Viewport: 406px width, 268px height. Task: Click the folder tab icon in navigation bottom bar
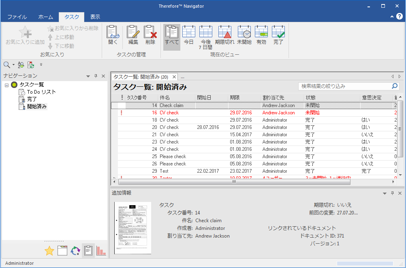pos(62,251)
